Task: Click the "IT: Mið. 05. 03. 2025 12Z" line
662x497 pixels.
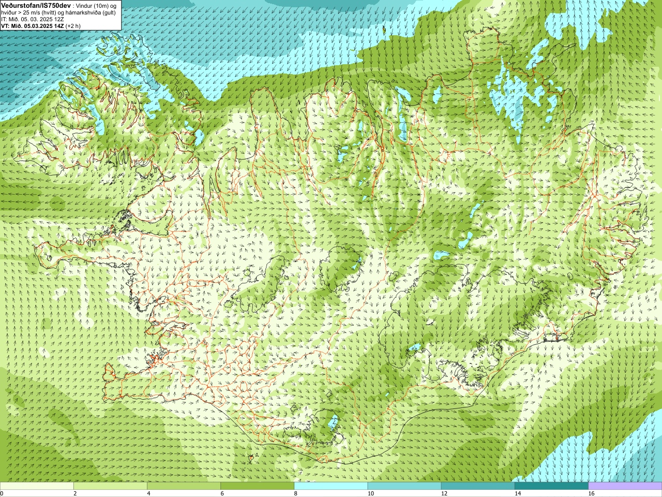Action: (x=33, y=19)
